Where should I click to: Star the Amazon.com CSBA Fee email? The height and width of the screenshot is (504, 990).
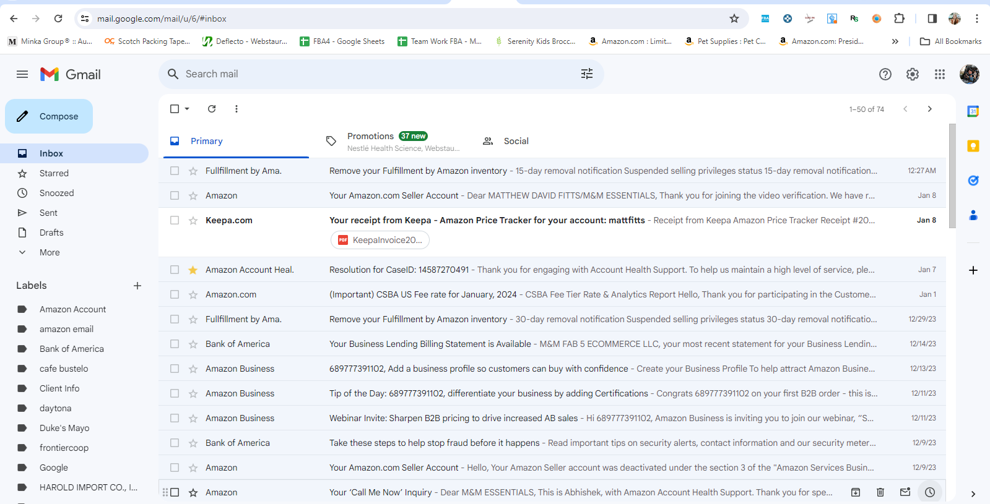point(193,294)
